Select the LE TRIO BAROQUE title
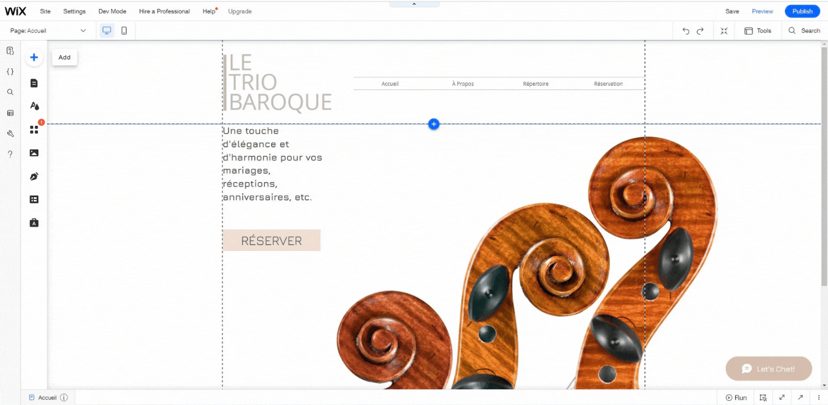 click(x=277, y=82)
